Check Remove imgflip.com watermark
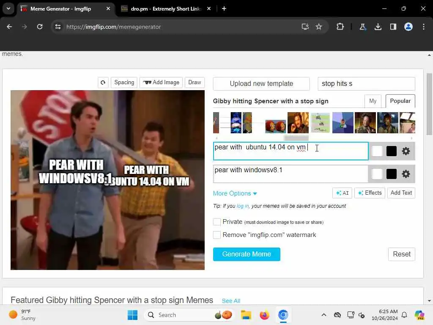433x325 pixels. click(x=217, y=235)
